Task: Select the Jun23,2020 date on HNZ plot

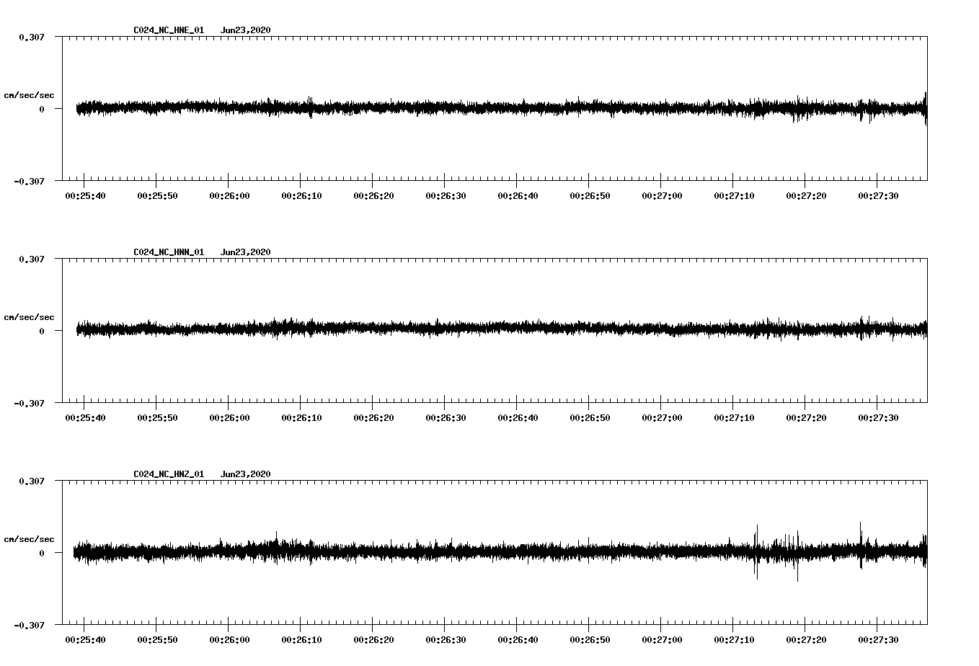Action: [x=246, y=474]
